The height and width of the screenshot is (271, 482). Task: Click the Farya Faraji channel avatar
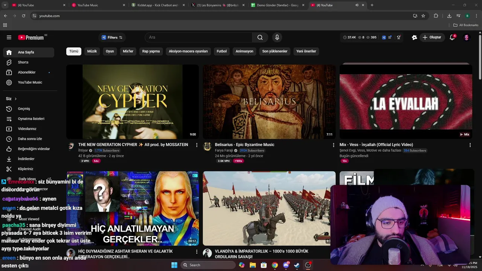click(x=207, y=146)
